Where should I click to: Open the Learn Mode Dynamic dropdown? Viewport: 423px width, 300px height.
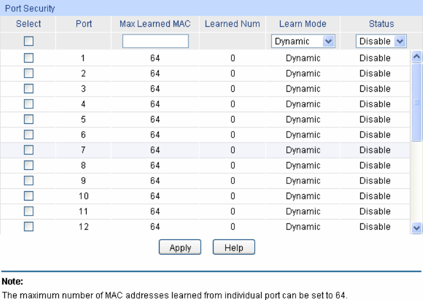[303, 42]
